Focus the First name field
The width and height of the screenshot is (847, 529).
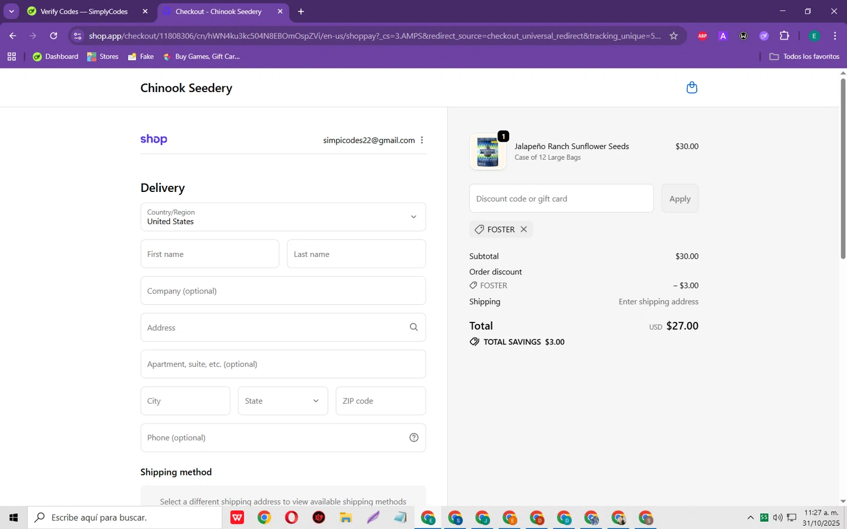coord(209,254)
